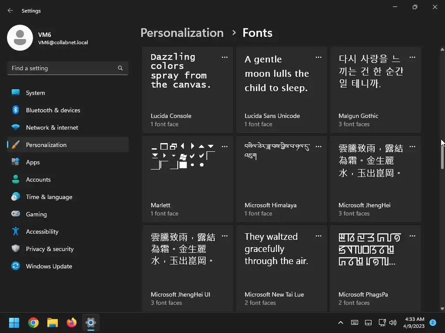The image size is (445, 333).
Task: Click the virtual touchpad tray icon
Action: coord(368,323)
